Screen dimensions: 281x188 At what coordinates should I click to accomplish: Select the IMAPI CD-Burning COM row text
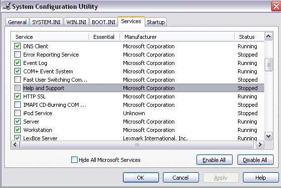coord(55,105)
